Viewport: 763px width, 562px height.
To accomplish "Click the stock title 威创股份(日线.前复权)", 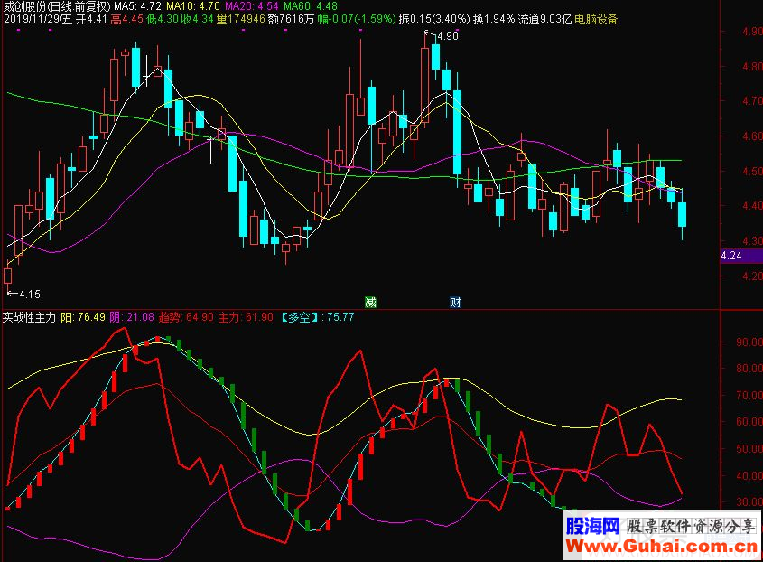I will point(58,6).
